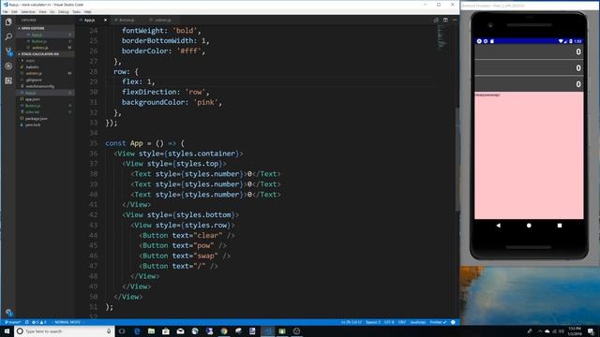Select yarn.lock in the file tree
Viewport: 600px width, 337px height.
click(45, 125)
